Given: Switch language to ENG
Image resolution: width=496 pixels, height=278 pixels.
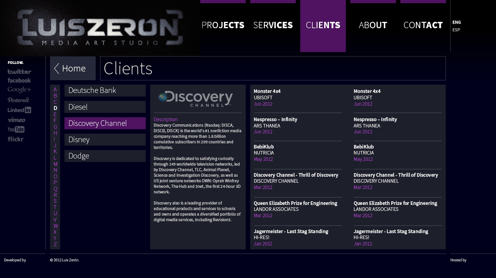Looking at the screenshot, I should coord(456,22).
